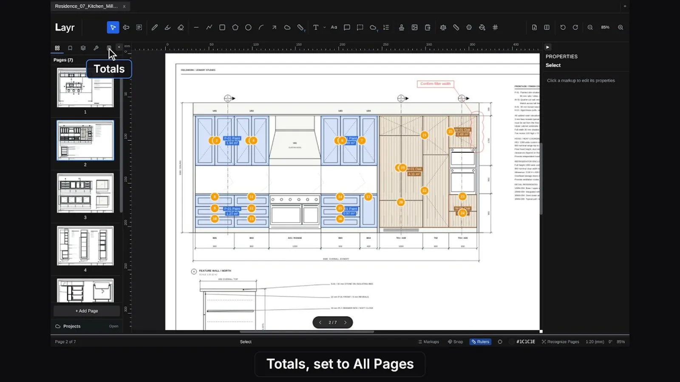The width and height of the screenshot is (680, 382).
Task: Select the Text tool
Action: pos(316,27)
